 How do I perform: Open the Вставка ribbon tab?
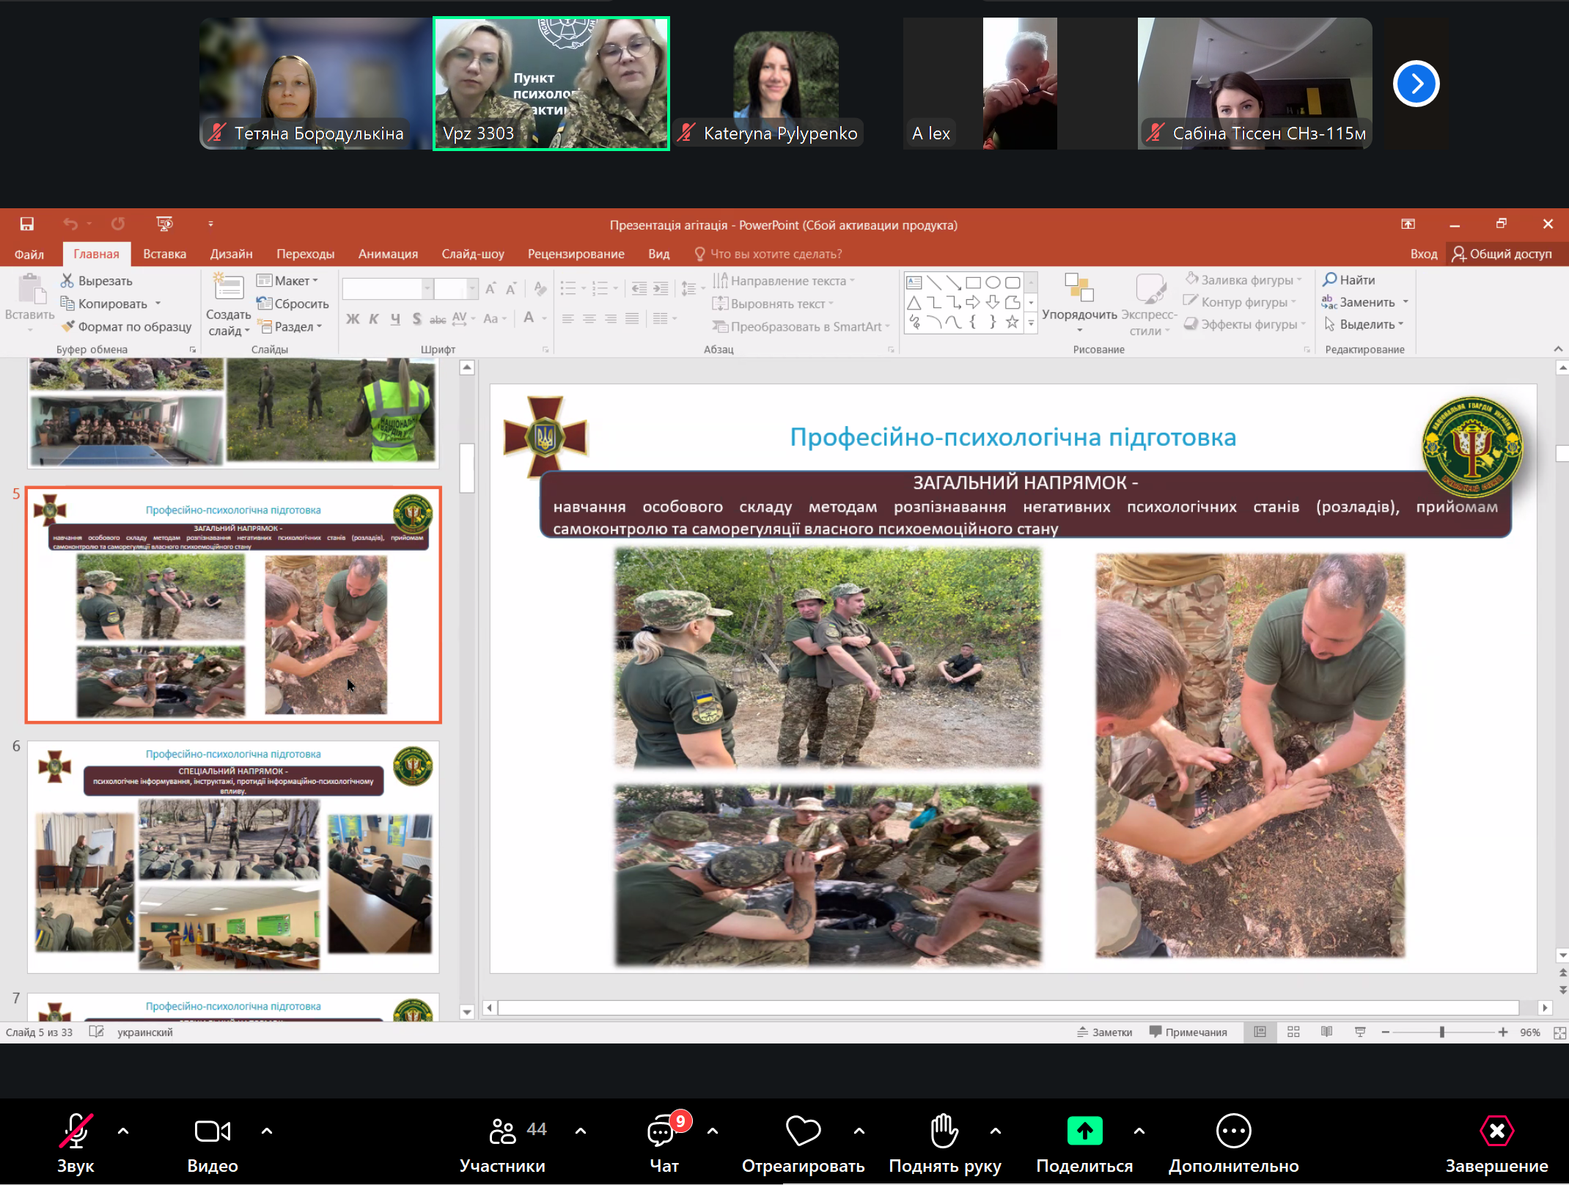pyautogui.click(x=164, y=254)
